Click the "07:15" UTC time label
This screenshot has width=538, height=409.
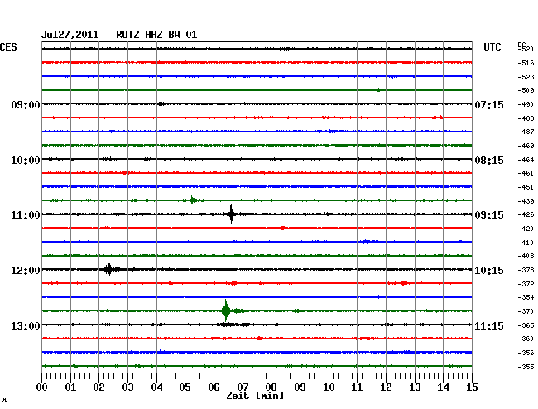[489, 104]
